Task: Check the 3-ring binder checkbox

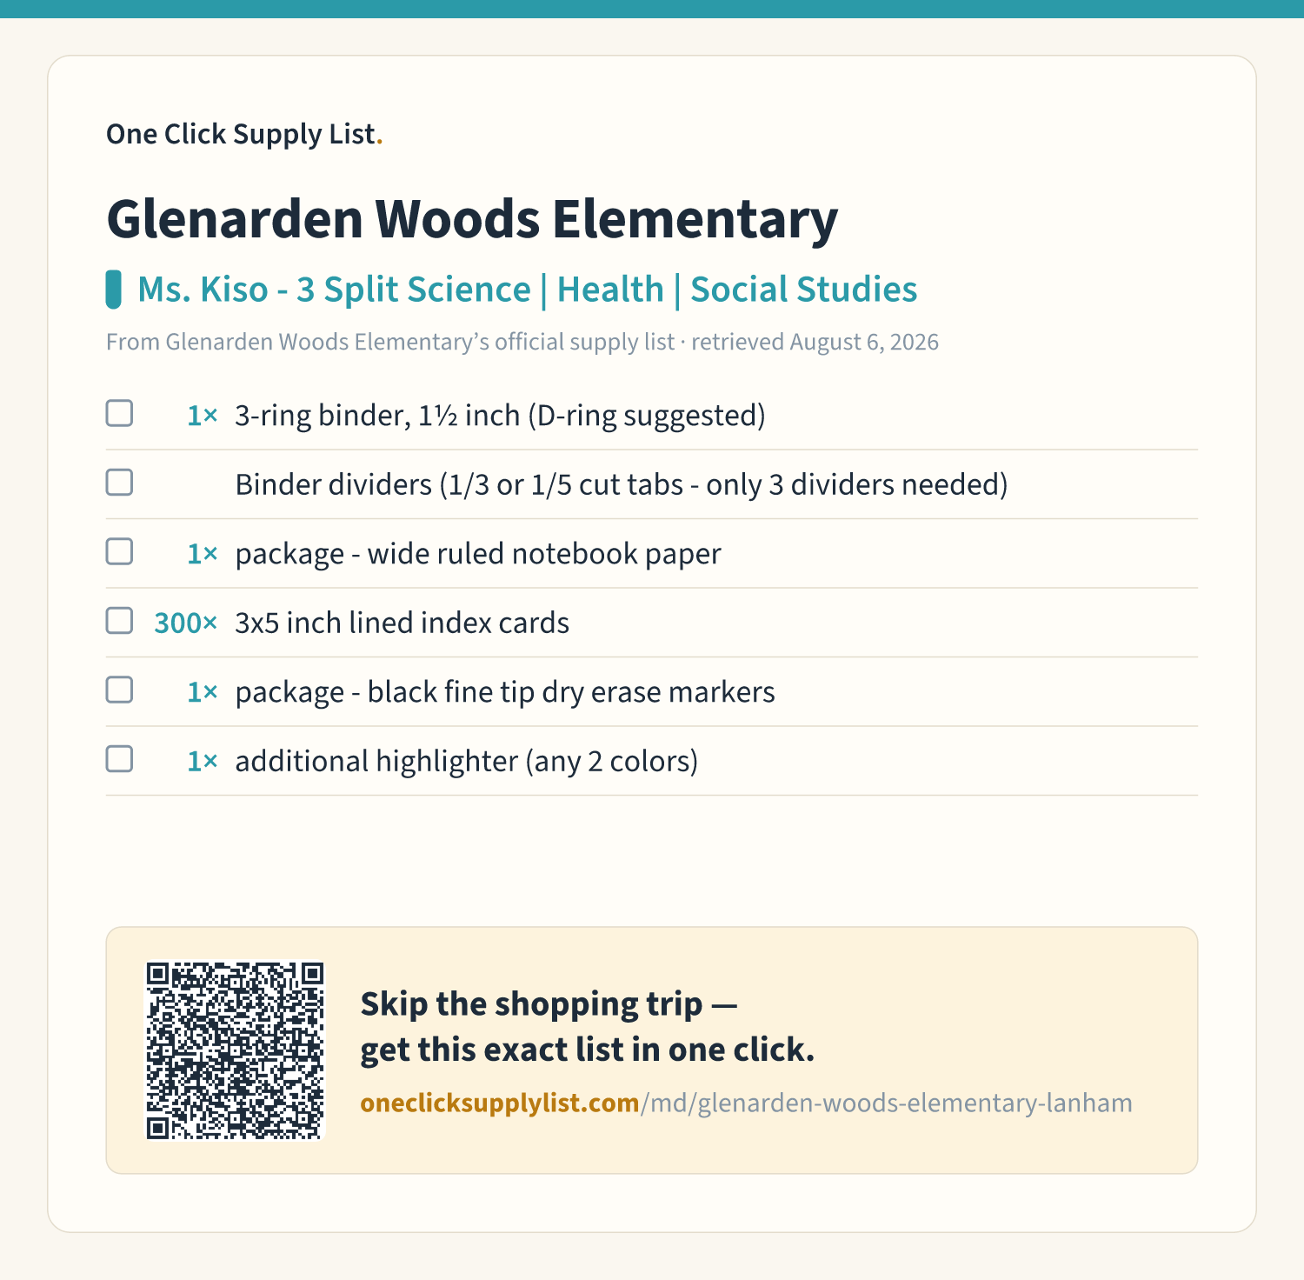Action: pos(119,413)
